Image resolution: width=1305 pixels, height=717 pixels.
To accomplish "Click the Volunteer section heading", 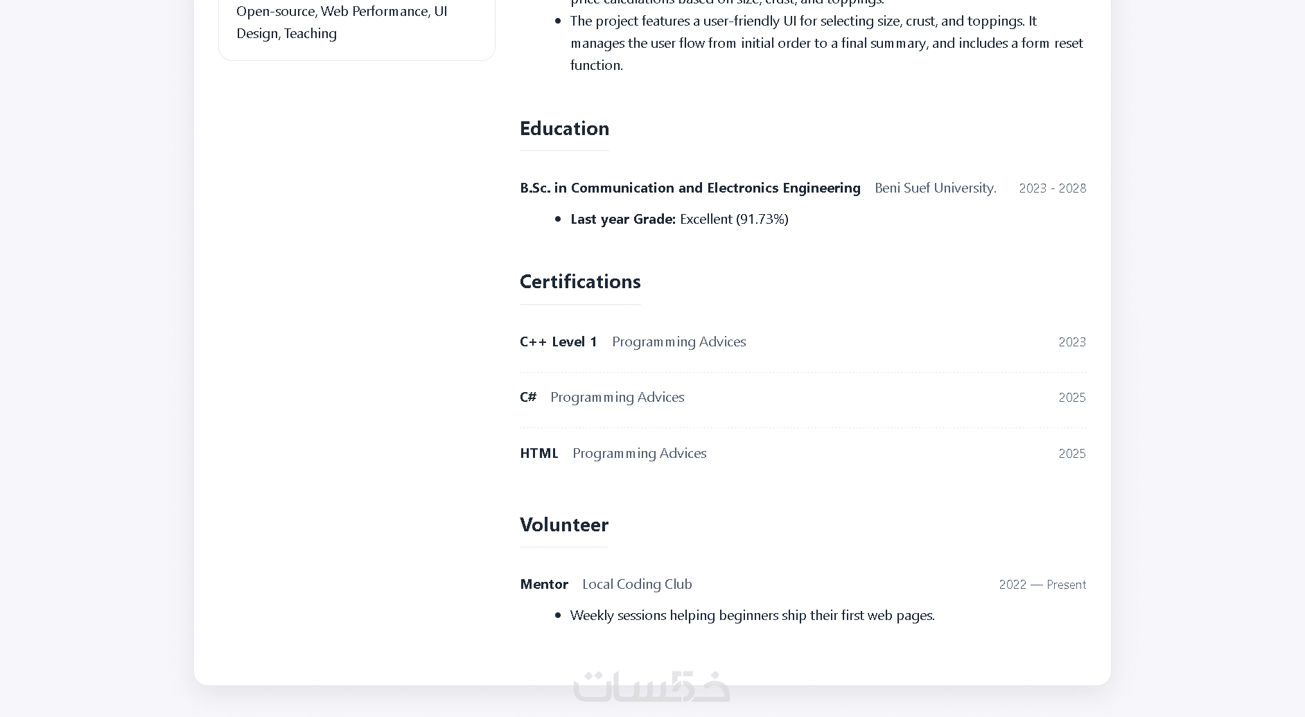I will click(x=563, y=524).
